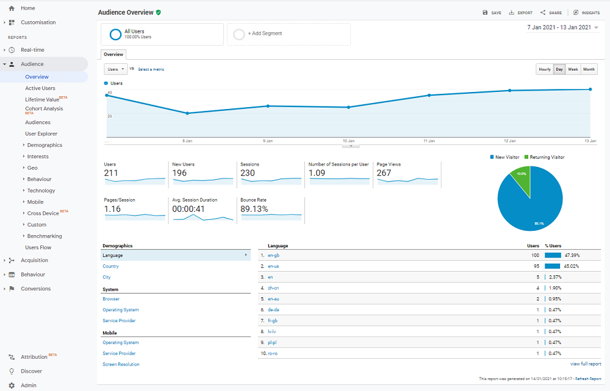
Task: Click the Acquisition branching icon
Action: pyautogui.click(x=12, y=261)
